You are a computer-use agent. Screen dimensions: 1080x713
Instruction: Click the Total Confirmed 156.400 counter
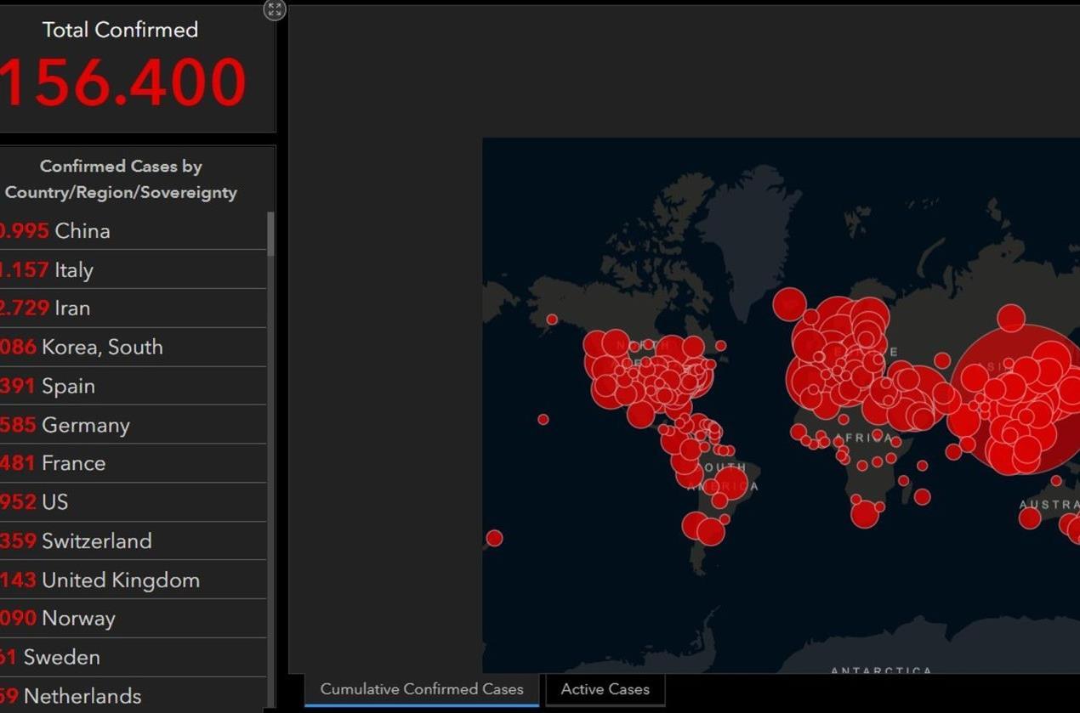point(123,82)
